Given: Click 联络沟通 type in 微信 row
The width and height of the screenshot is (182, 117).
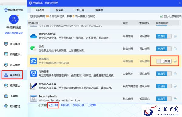Looking at the screenshot, I should [x=128, y=49].
